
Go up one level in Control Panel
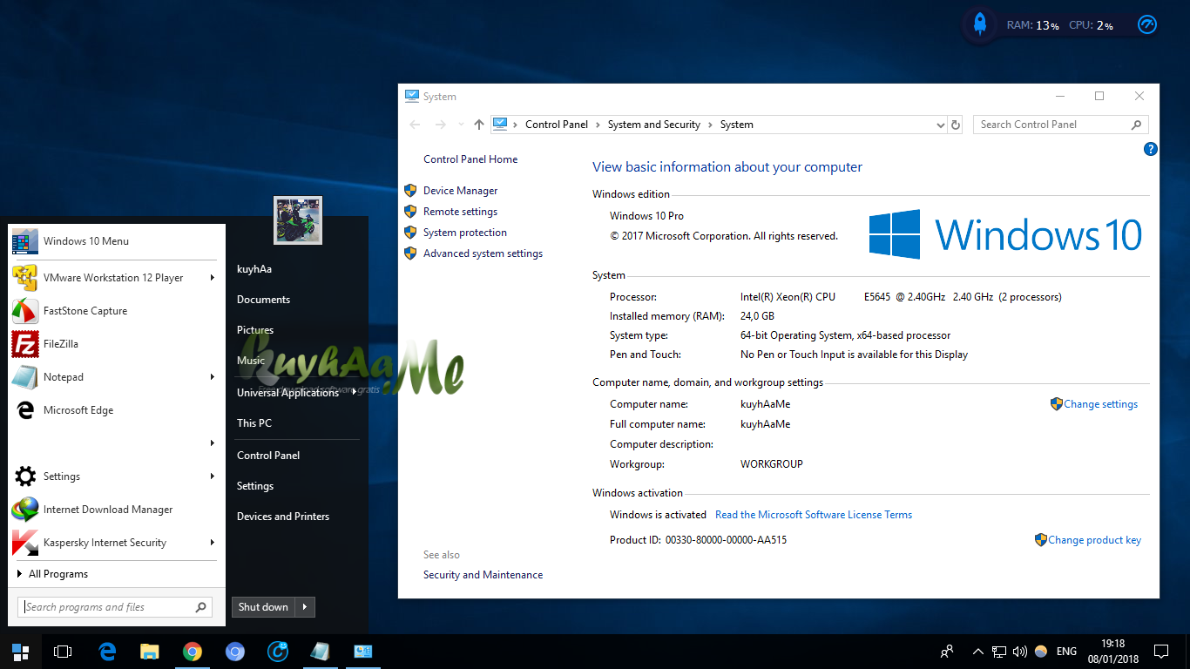pos(478,125)
